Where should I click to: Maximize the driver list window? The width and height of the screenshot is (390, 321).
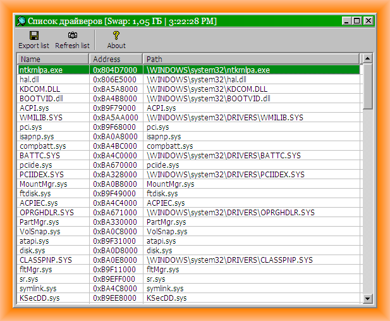pos(357,21)
